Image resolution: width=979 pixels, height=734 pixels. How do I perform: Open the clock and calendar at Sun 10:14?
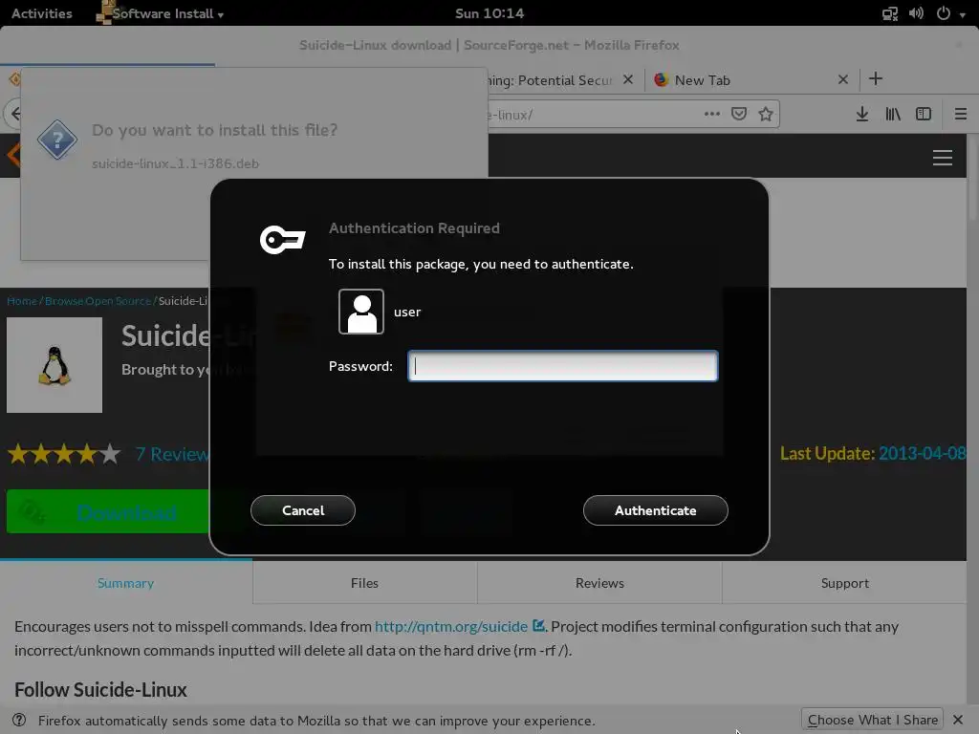[489, 13]
